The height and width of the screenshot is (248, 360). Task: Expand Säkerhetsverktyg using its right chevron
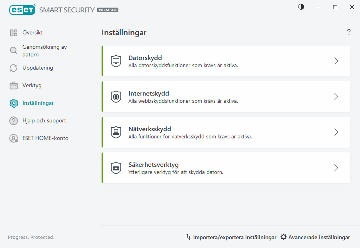tap(336, 168)
